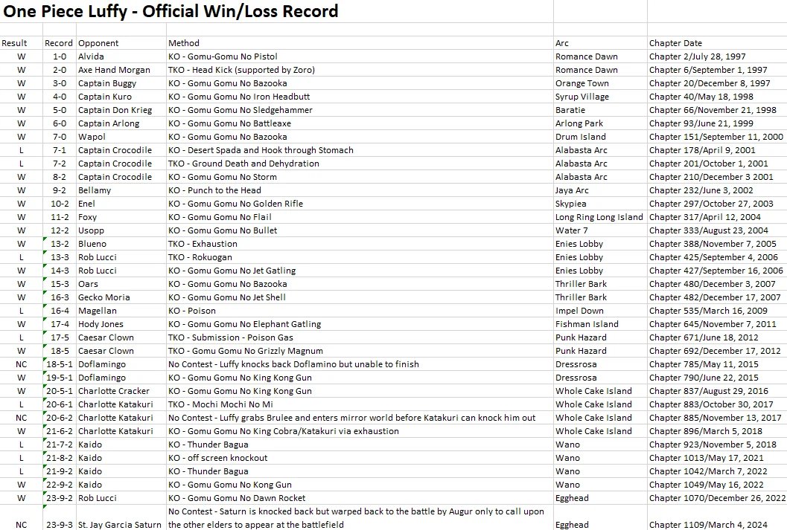Select the arc cell 'Jaya Arc'
This screenshot has width=787, height=530.
pos(600,190)
